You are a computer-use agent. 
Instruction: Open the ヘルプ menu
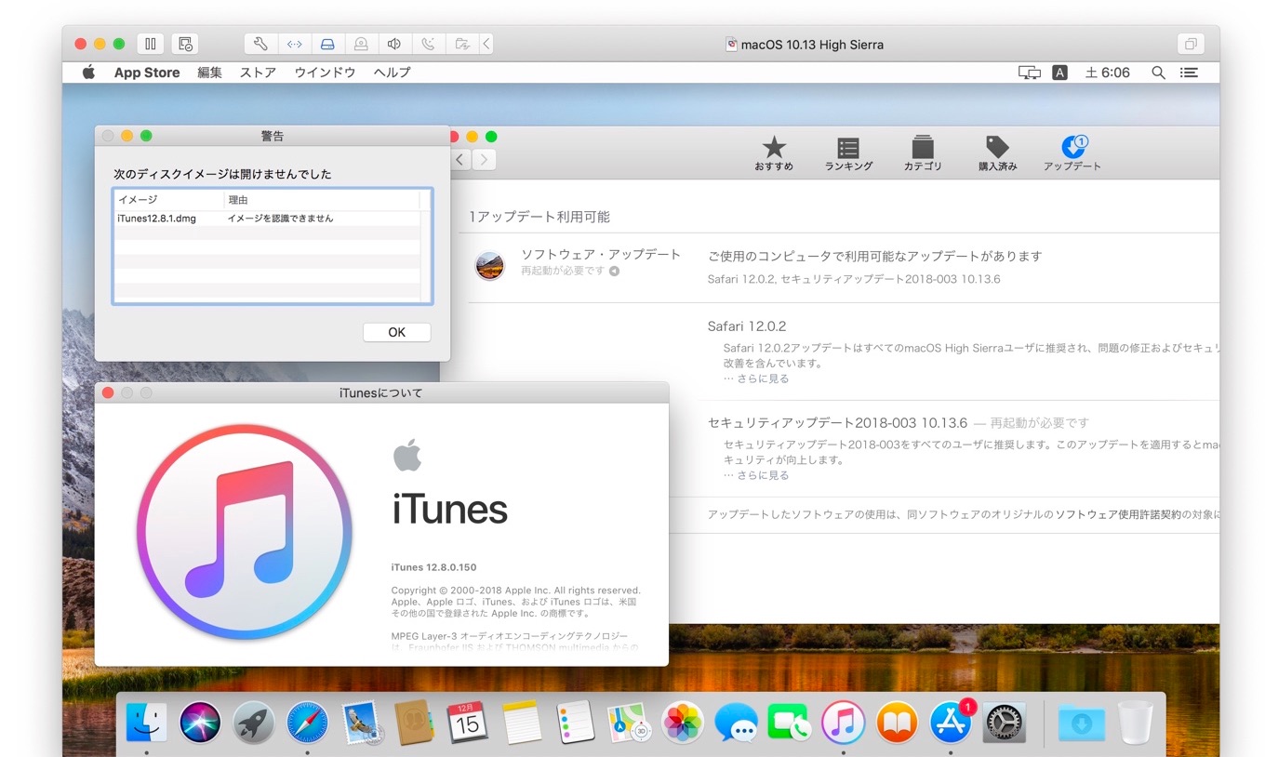[x=392, y=73]
